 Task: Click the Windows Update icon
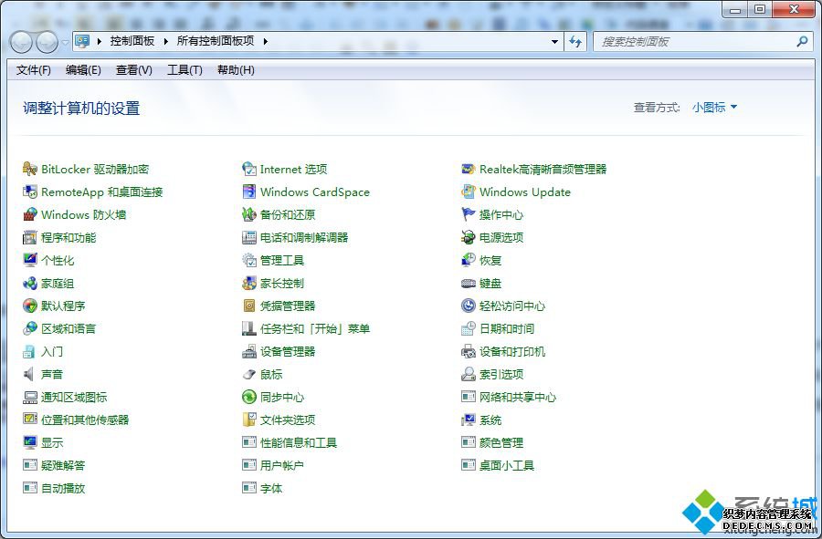pyautogui.click(x=469, y=192)
